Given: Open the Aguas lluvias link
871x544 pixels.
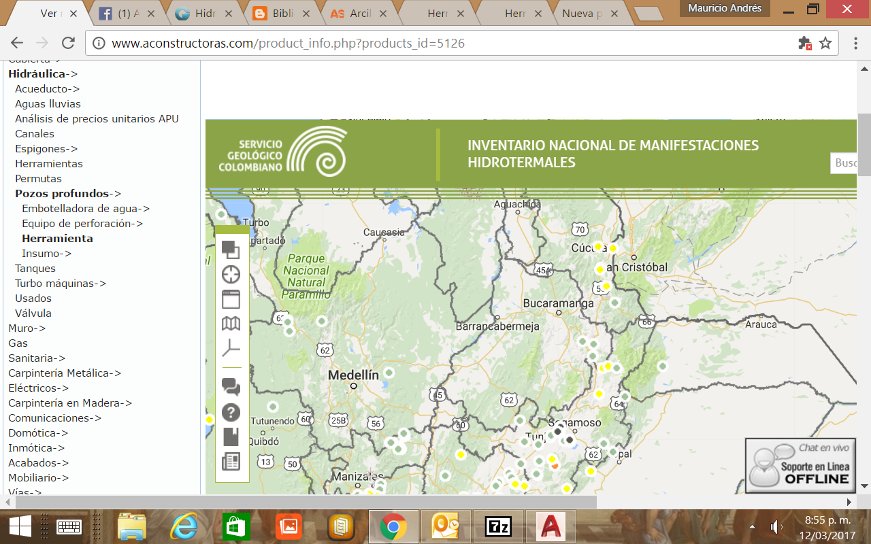Looking at the screenshot, I should coord(48,104).
